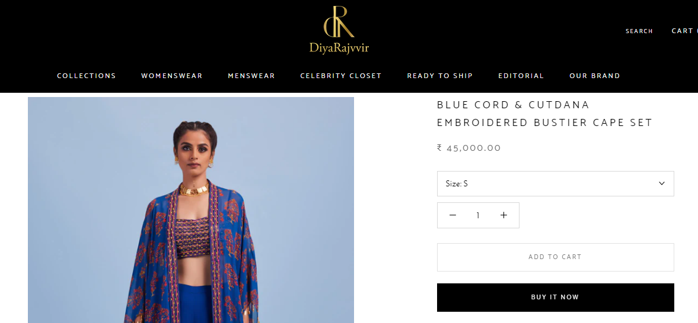Click the quantity value field
Screen dimensions: 698x323
[478, 215]
